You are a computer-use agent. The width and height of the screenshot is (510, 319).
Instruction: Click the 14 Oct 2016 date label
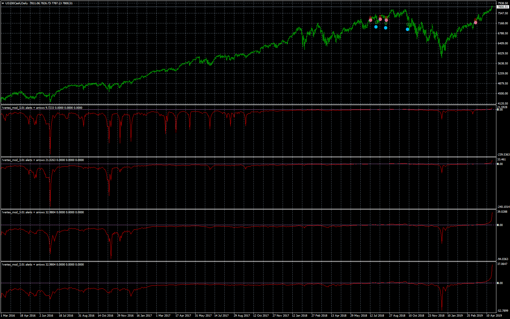click(105, 316)
